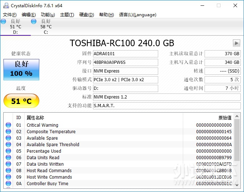Select the Available Spare Threshold attribute name

coord(53,145)
